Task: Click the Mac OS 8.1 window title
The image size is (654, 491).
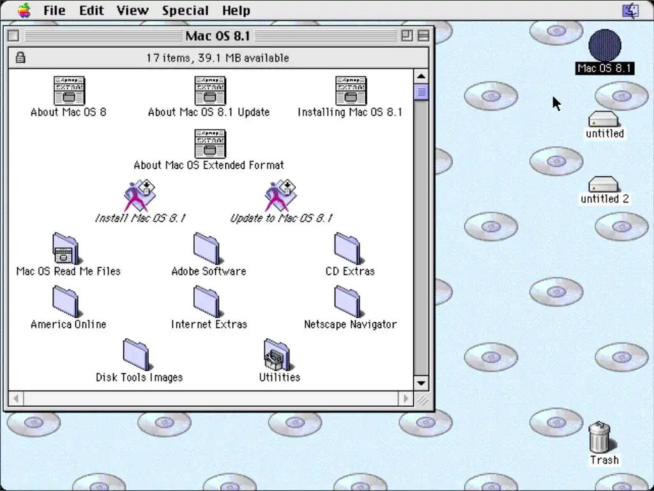Action: click(x=217, y=36)
